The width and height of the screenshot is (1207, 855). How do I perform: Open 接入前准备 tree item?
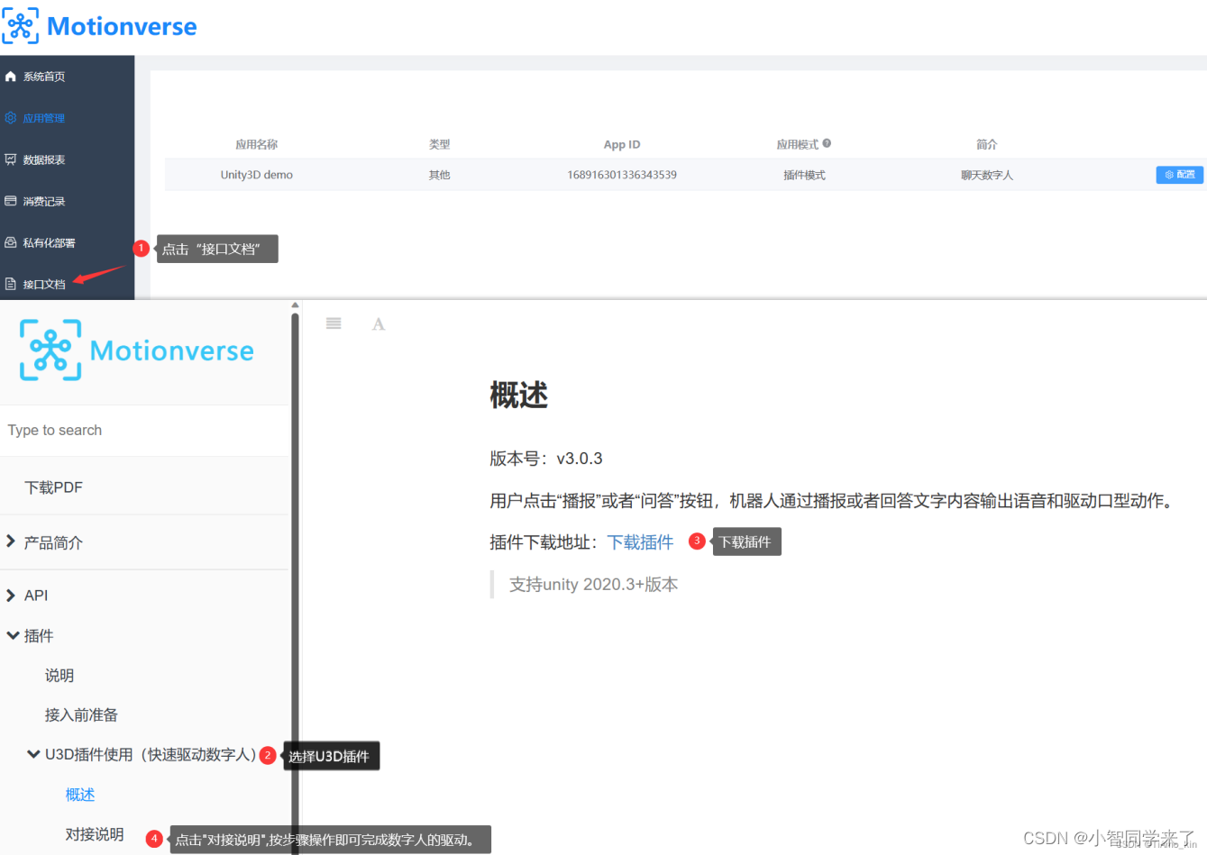(81, 715)
